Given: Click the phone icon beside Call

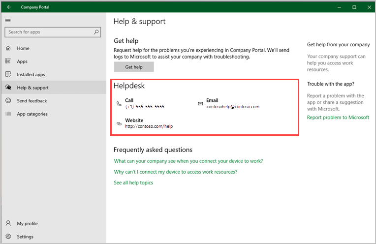Looking at the screenshot, I should [x=119, y=103].
